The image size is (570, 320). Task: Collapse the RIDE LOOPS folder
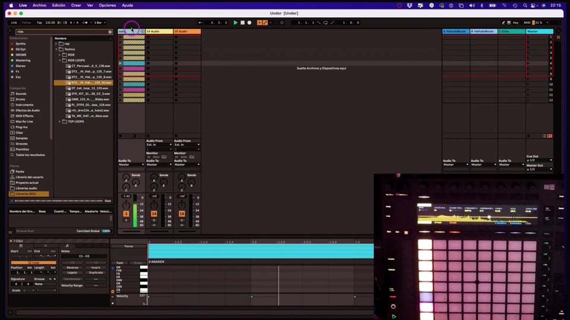[x=60, y=60]
